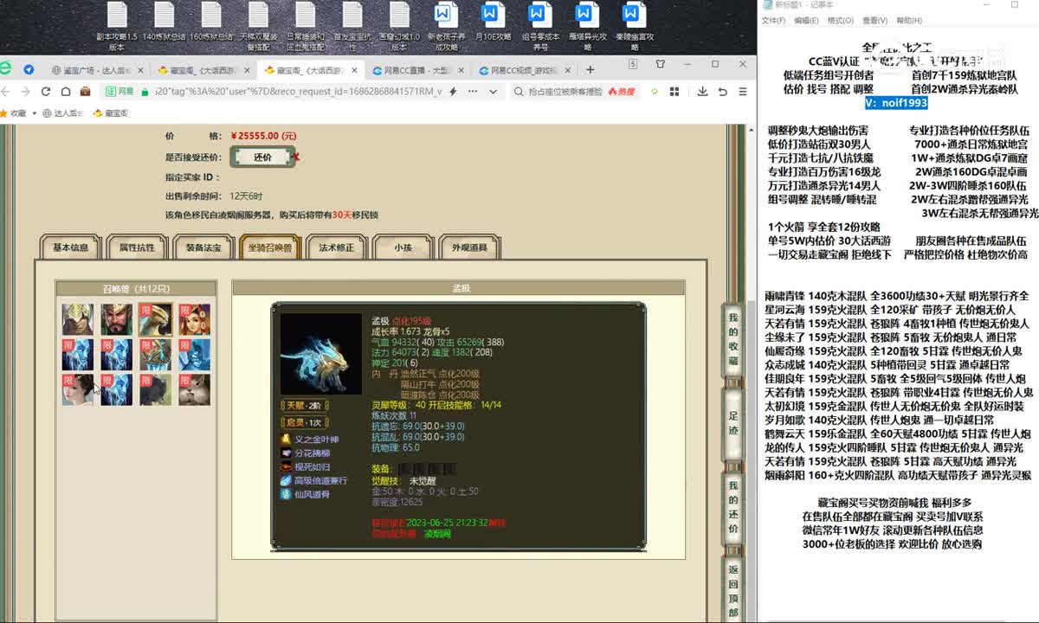
Task: Select the red-haired girl summon portrait
Action: (195, 319)
